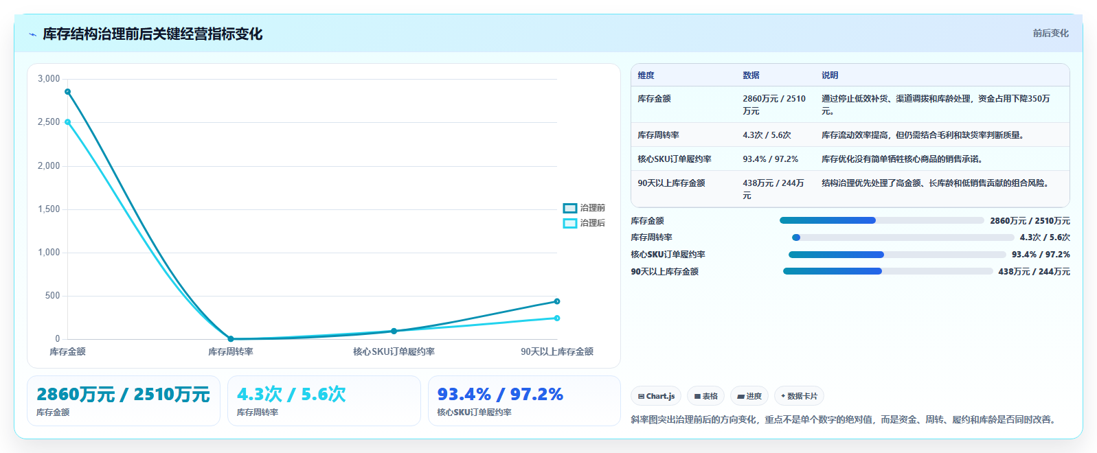Click the 93.4% / 97.2% data card

[x=524, y=401]
